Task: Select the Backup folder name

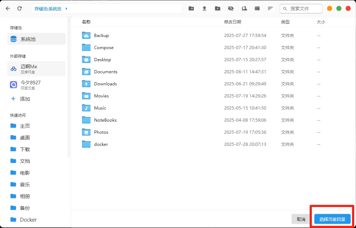Action: click(102, 35)
